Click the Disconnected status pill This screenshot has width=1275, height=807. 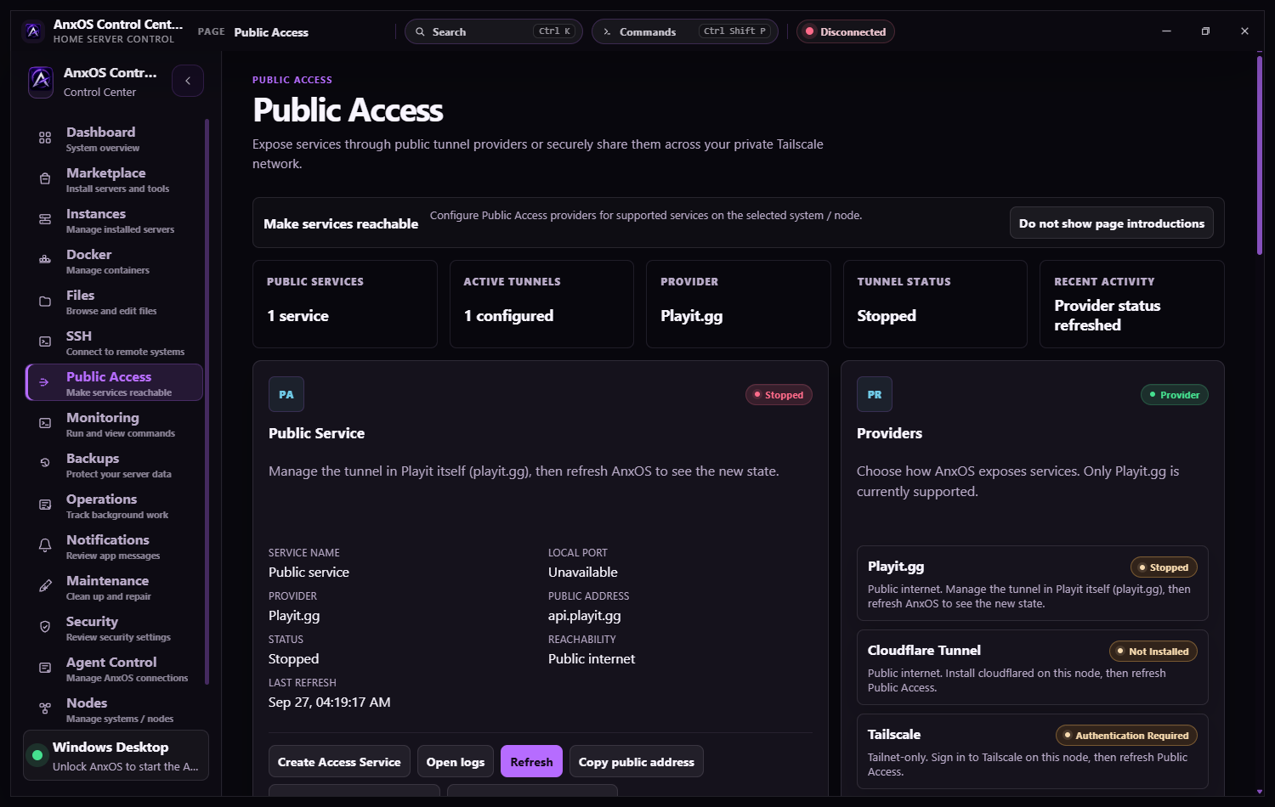pyautogui.click(x=846, y=31)
